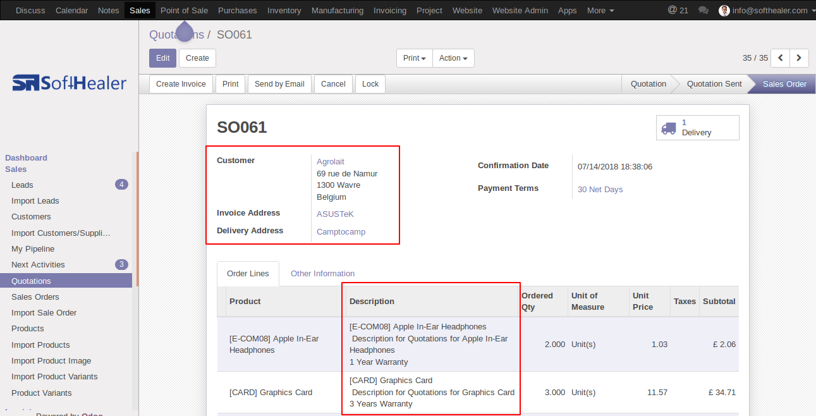Open the conversations chat icon
The image size is (816, 416).
[703, 10]
